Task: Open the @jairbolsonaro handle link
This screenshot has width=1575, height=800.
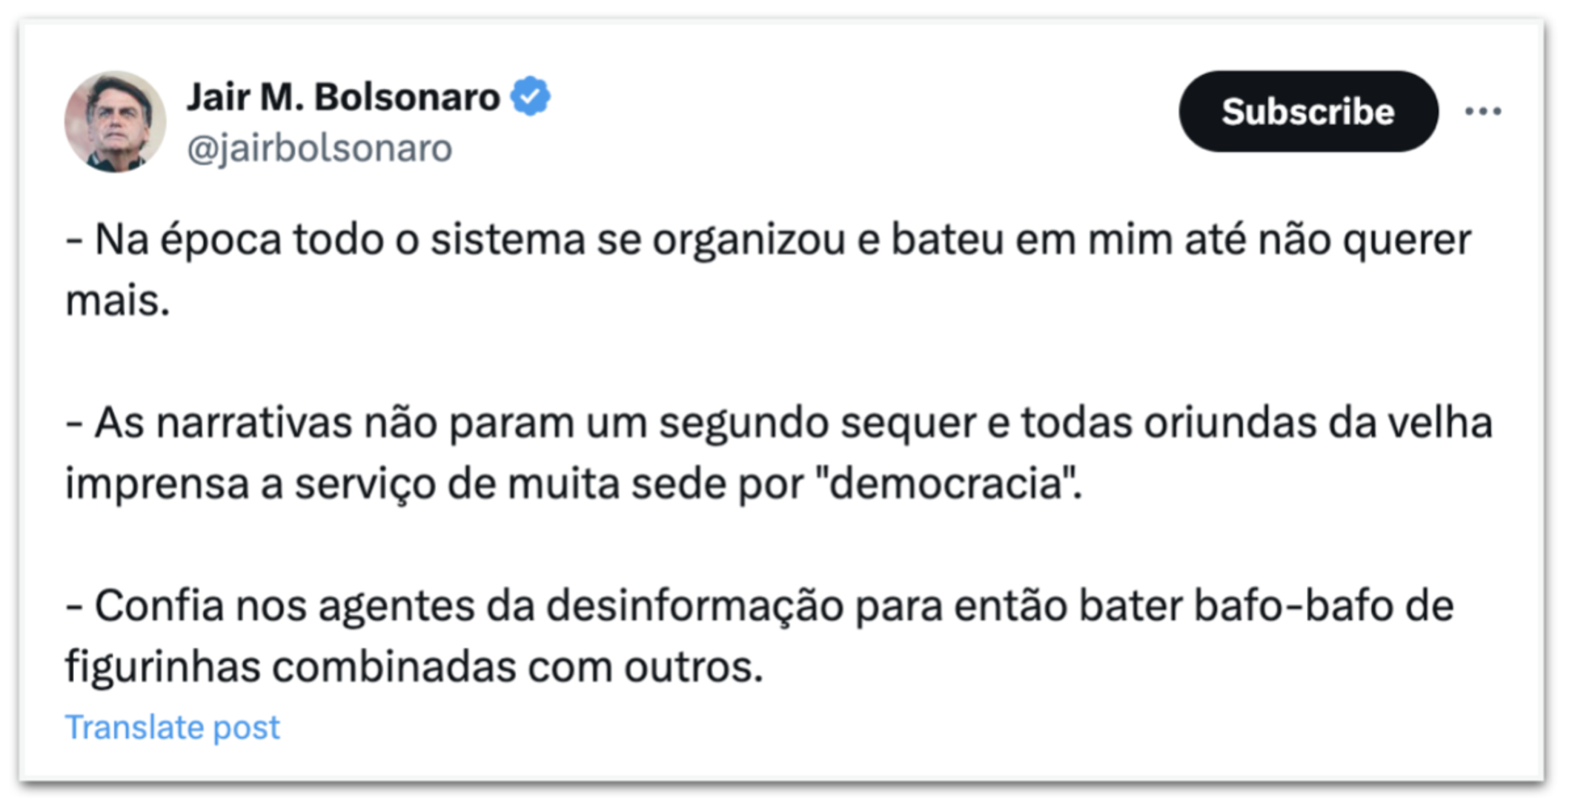Action: tap(319, 148)
